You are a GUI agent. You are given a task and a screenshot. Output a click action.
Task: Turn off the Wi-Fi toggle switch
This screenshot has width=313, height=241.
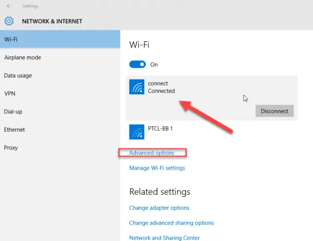(x=138, y=64)
